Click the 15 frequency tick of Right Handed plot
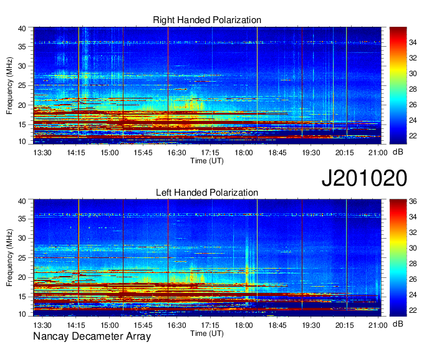This screenshot has width=424, height=344. click(x=22, y=125)
